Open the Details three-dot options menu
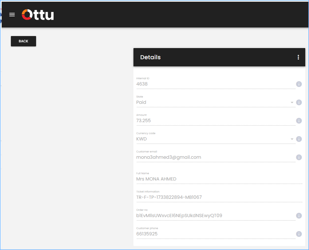Image resolution: width=309 pixels, height=250 pixels. [x=298, y=57]
